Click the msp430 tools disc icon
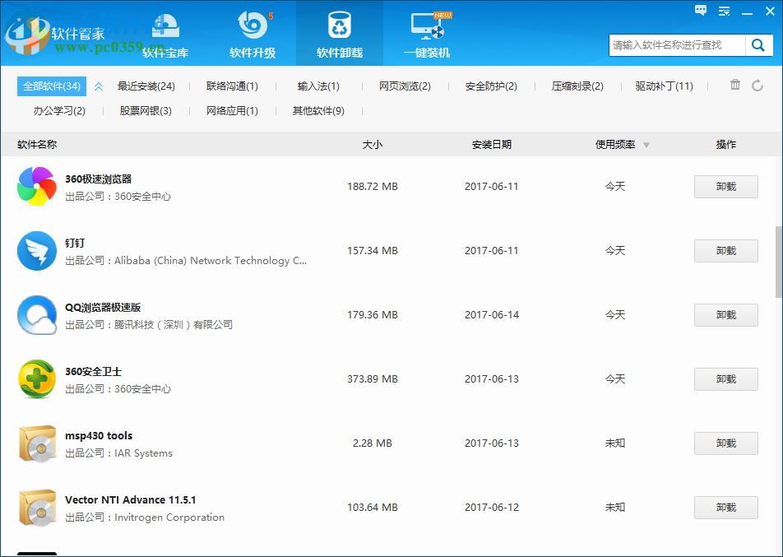 tap(36, 443)
